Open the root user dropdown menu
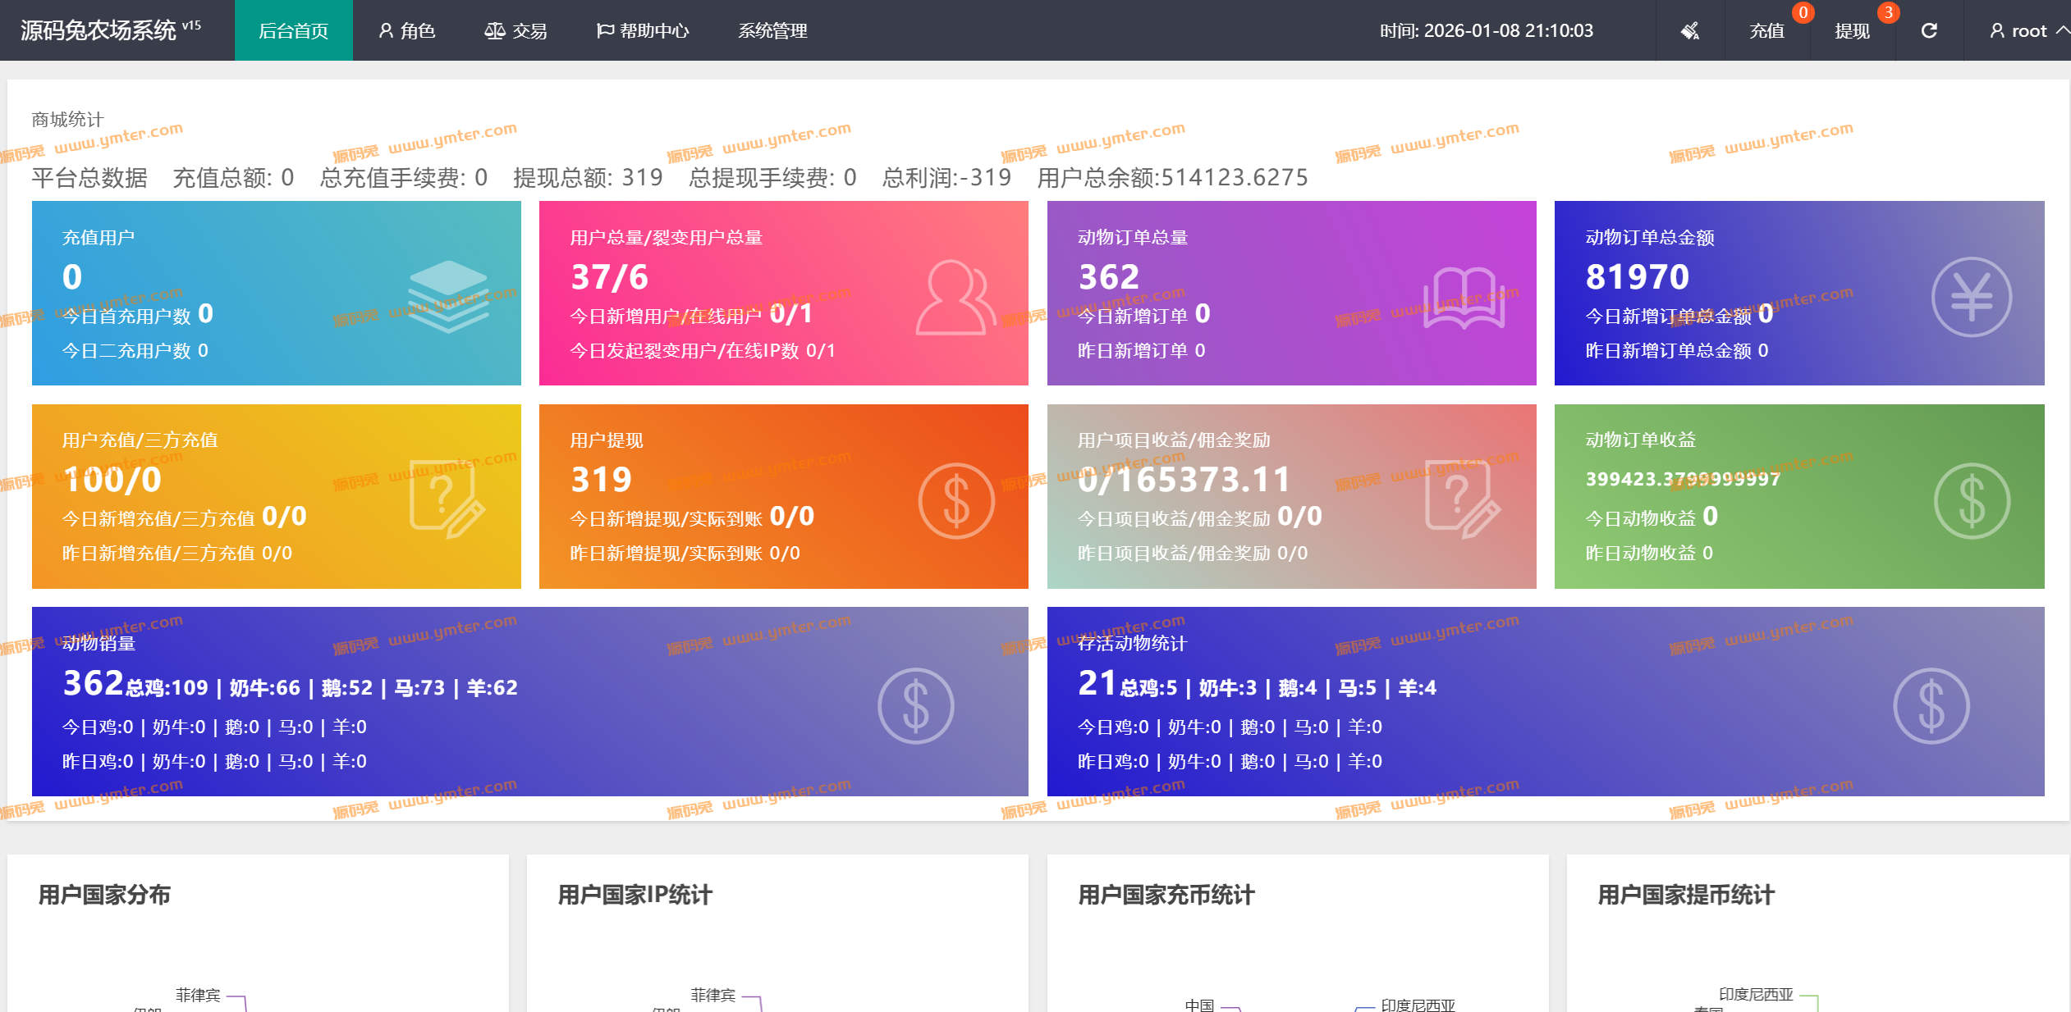 click(2027, 31)
